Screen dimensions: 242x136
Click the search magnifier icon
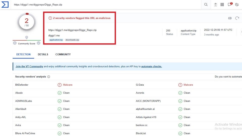[x=206, y=5]
